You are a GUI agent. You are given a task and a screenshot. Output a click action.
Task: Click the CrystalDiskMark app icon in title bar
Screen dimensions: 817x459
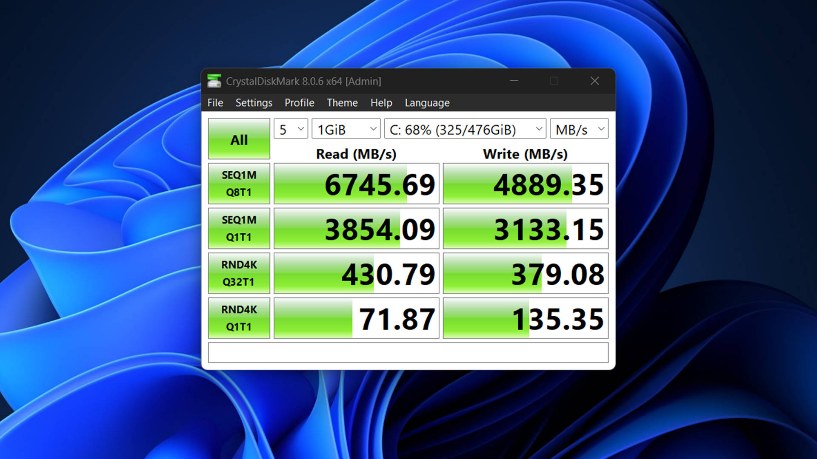214,81
